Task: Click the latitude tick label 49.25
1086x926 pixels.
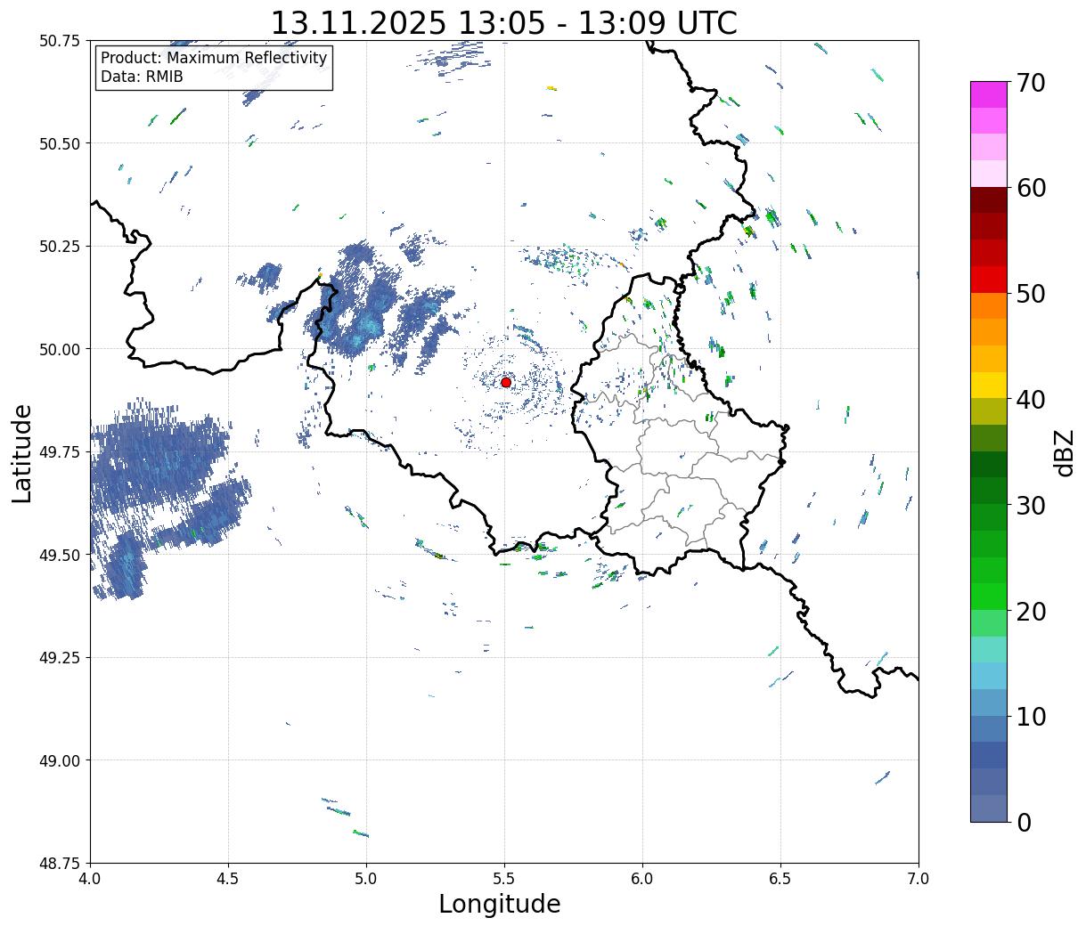Action: click(60, 657)
